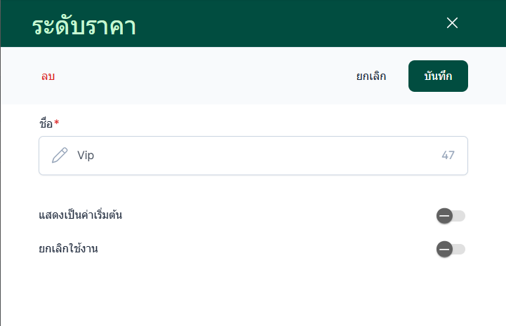This screenshot has width=506, height=326.
Task: Click the empty green header bar area
Action: click(281, 23)
